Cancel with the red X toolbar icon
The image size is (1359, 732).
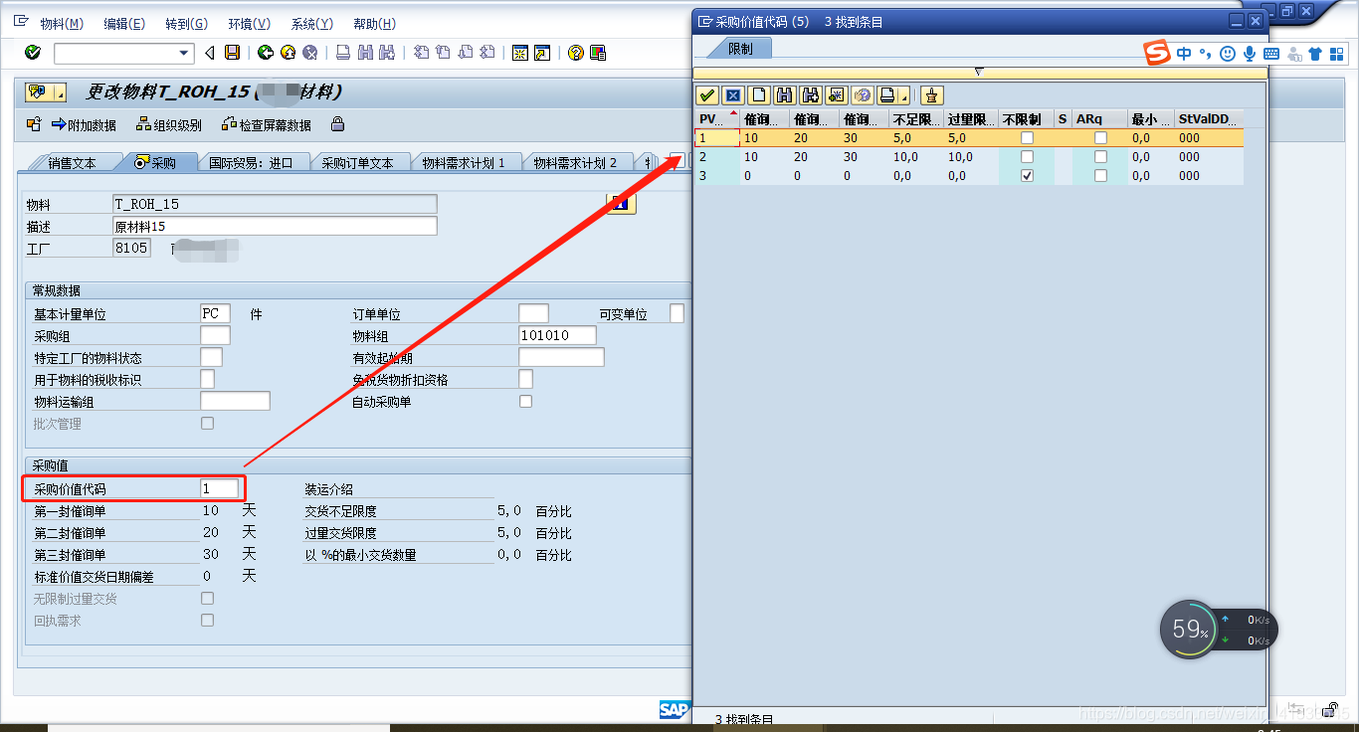click(x=310, y=53)
